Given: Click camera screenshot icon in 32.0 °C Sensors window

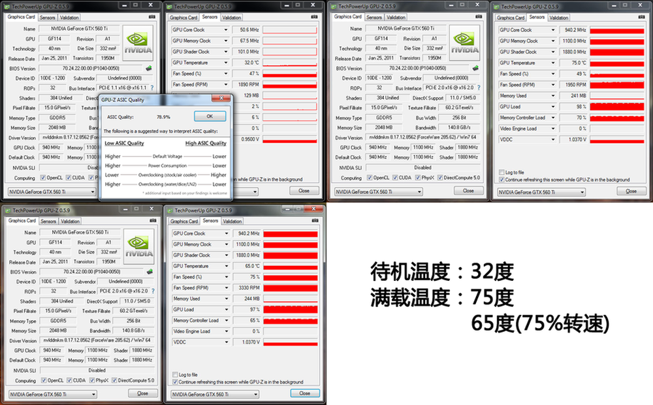Looking at the screenshot, I should (314, 17).
